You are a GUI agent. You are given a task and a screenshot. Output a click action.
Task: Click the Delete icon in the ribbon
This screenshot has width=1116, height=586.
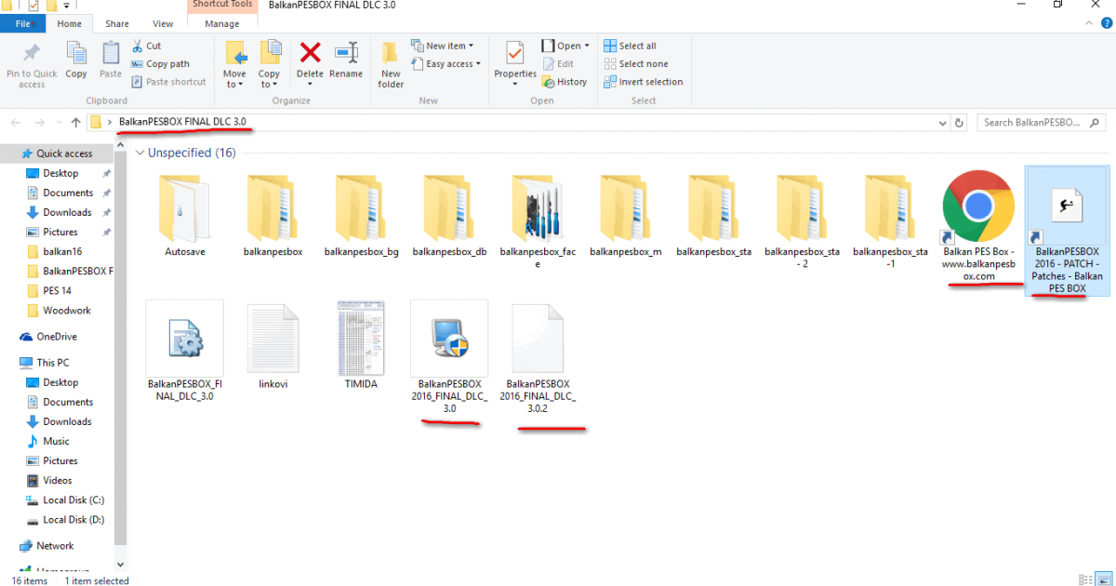pos(310,59)
